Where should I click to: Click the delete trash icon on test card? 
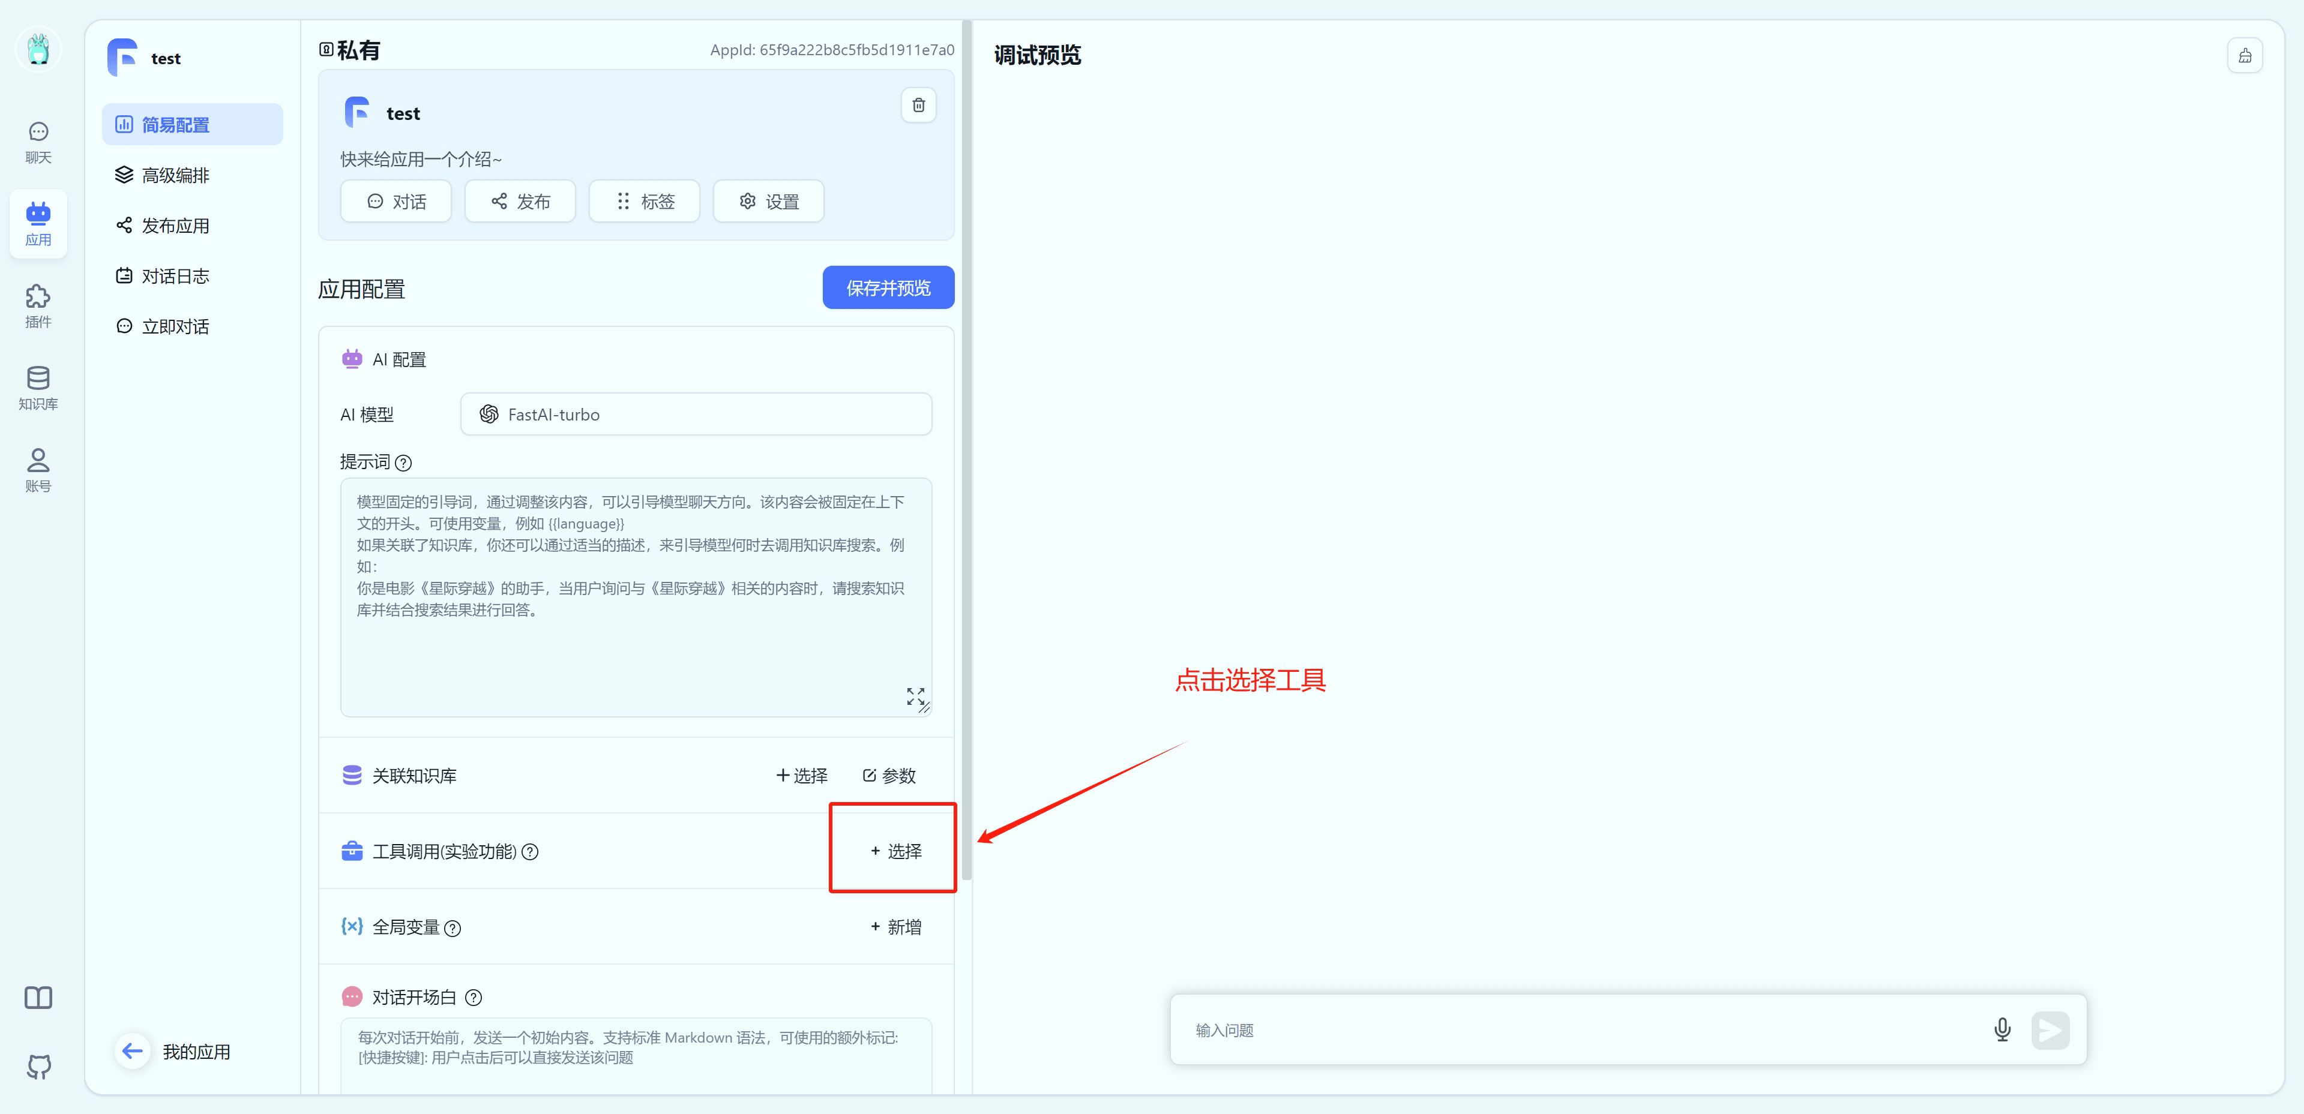pyautogui.click(x=918, y=106)
